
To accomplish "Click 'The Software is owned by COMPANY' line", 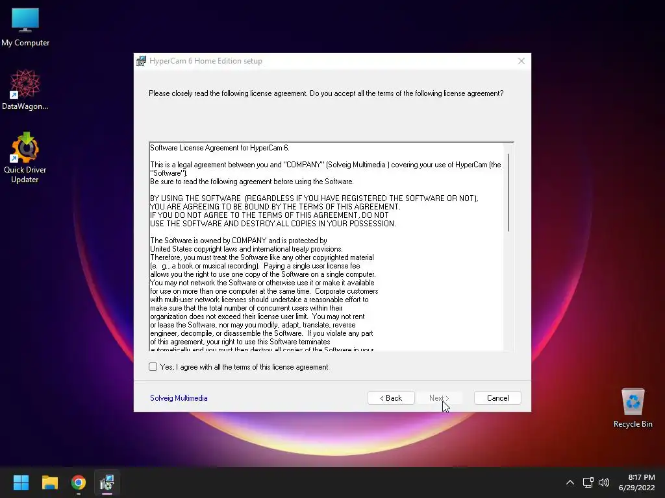I will (x=238, y=241).
